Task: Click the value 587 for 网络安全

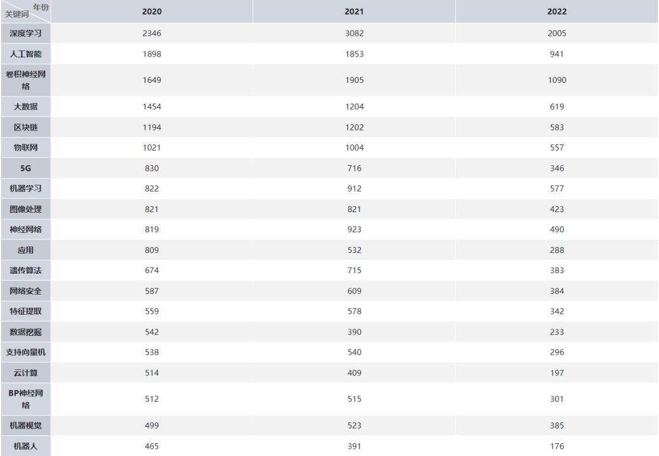Action: pos(152,291)
